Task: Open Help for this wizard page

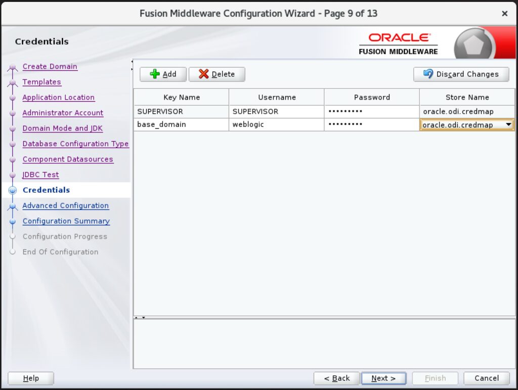Action: (x=31, y=378)
